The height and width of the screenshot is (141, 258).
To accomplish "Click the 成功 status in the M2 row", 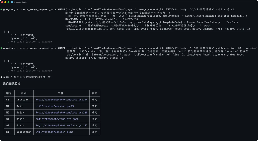I will (x=95, y=113).
